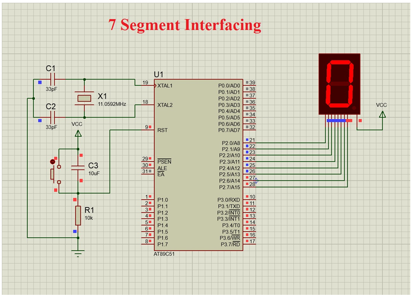The image size is (414, 299).
Task: Click the RST pin label
Action: (162, 130)
